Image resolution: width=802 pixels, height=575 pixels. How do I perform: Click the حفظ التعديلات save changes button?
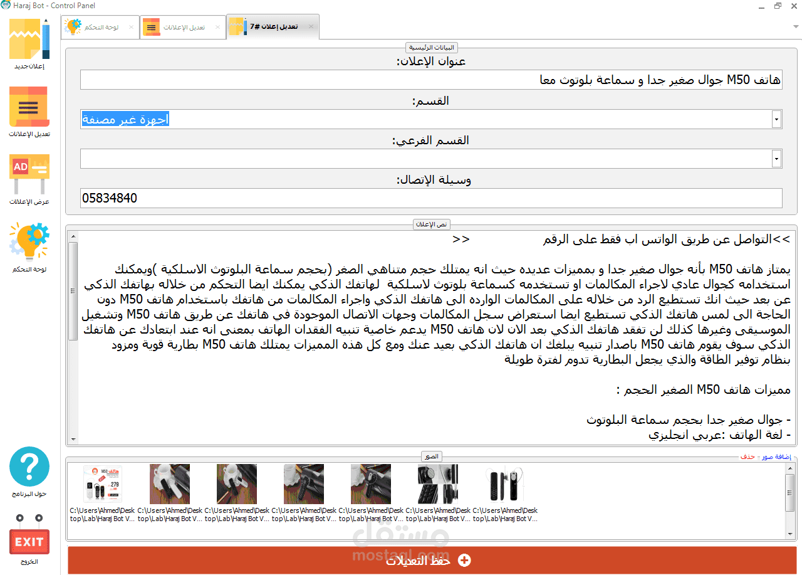pos(432,561)
